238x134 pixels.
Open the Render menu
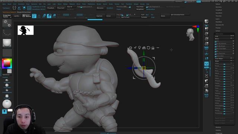tap(99, 4)
